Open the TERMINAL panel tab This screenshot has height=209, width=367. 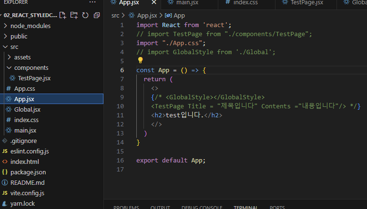245,207
